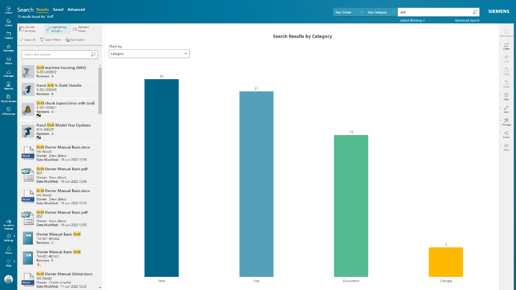Open the Any Owner dropdown
The height and width of the screenshot is (290, 516).
point(349,12)
